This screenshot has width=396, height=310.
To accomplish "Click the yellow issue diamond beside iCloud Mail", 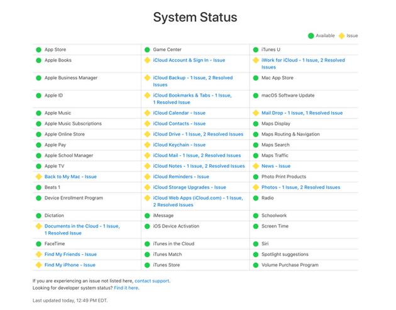I will 147,155.
